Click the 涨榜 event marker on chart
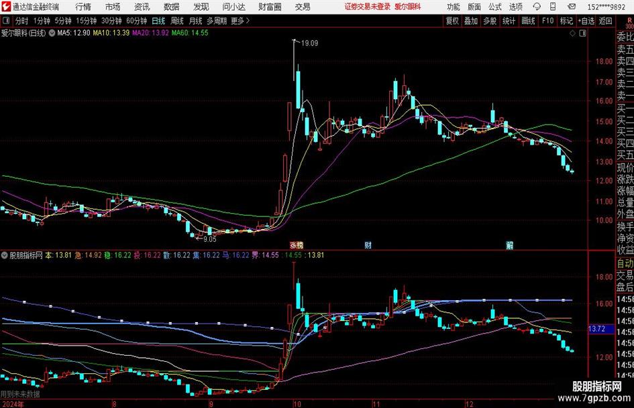This screenshot has width=634, height=408. pos(297,245)
